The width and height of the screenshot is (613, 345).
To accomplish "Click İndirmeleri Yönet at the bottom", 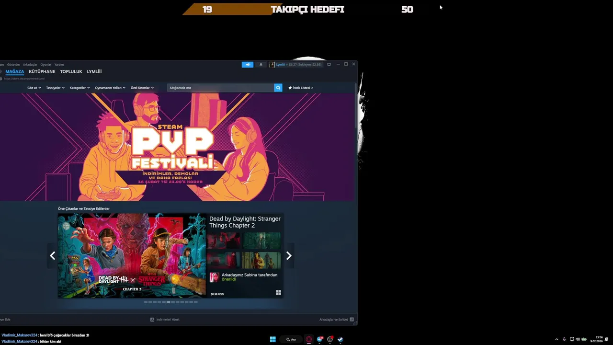I will click(x=168, y=319).
